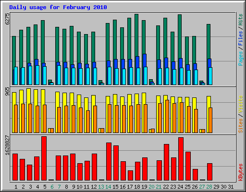Screen dimensions: 246x192
Task: Select the green weekend day label '20'
Action: [151, 187]
